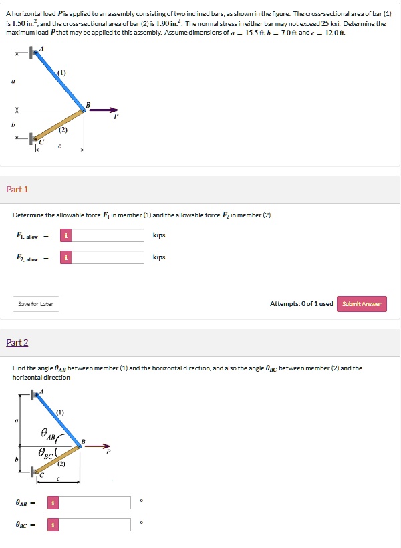Click the F2,allow answer input field
The image size is (401, 548).
tap(107, 257)
